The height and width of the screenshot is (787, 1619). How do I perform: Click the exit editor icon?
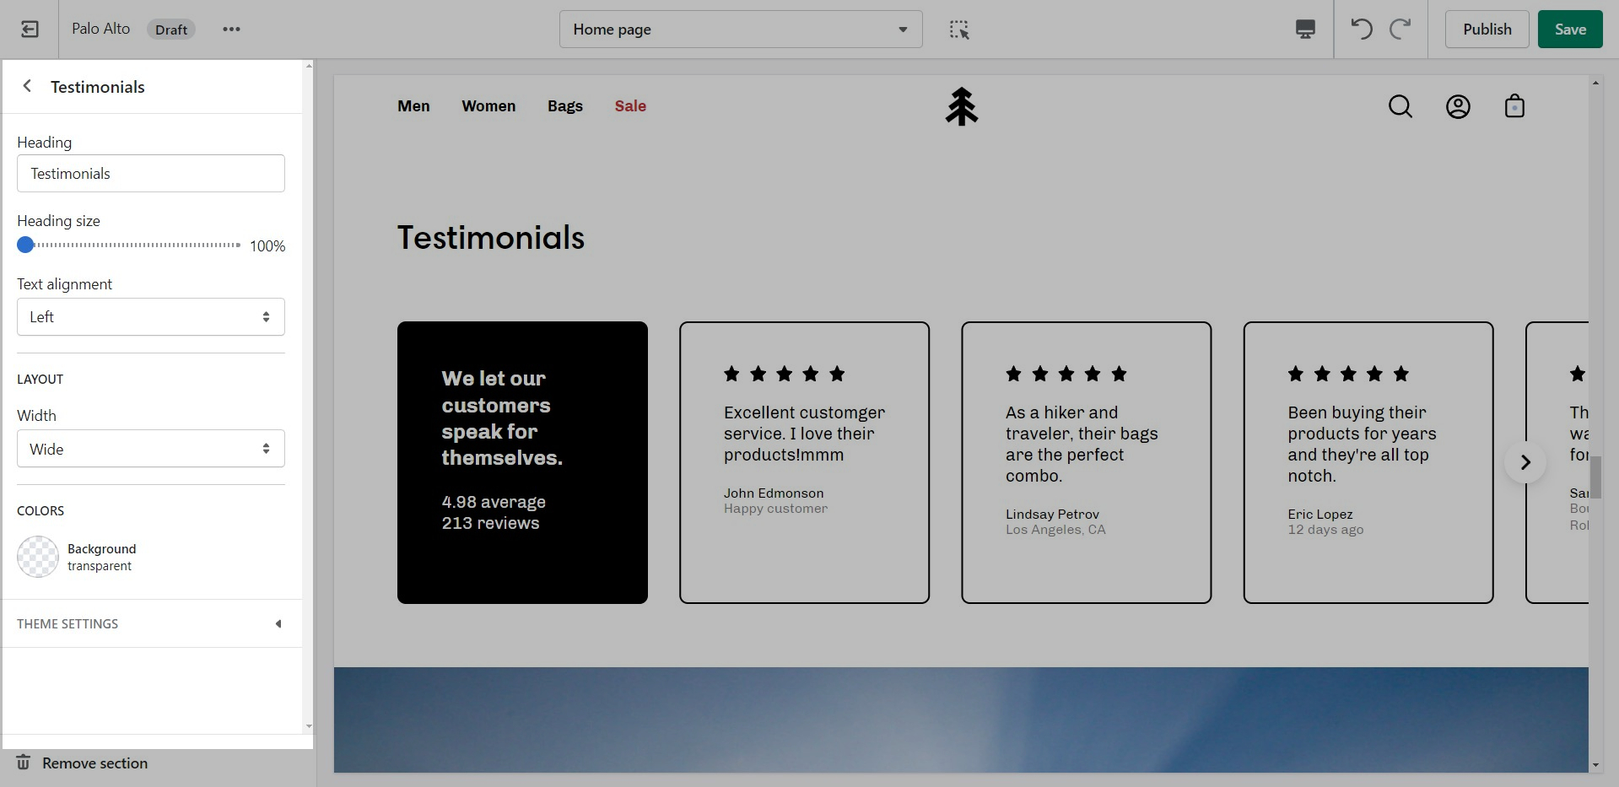30,30
